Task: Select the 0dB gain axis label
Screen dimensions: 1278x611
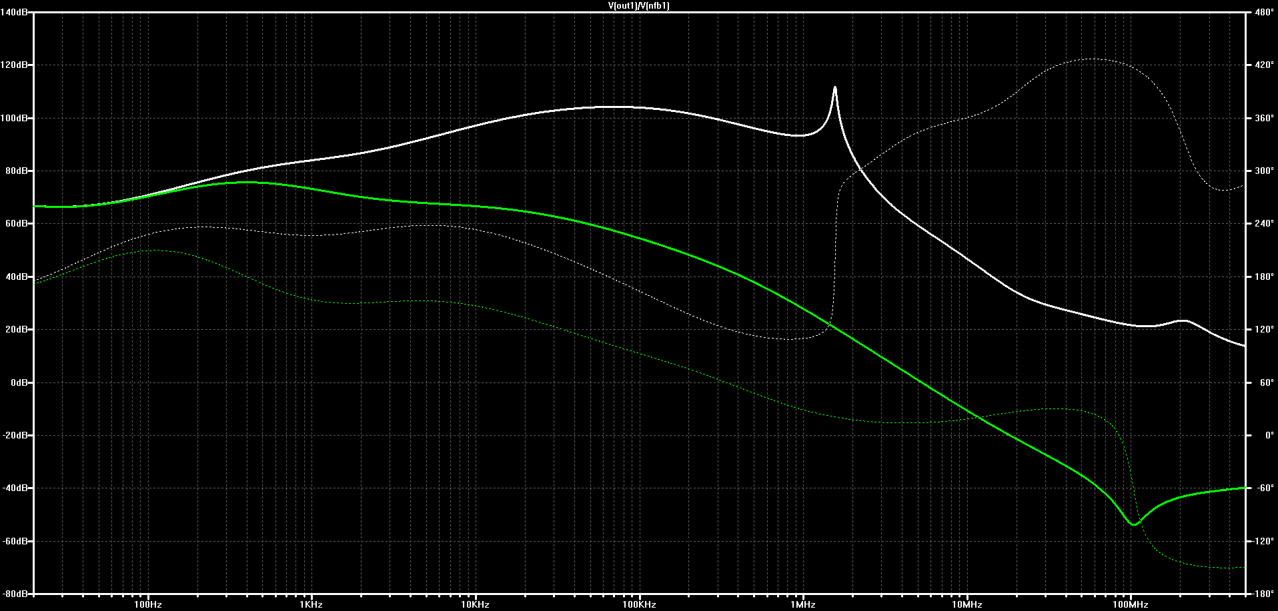Action: tap(19, 382)
